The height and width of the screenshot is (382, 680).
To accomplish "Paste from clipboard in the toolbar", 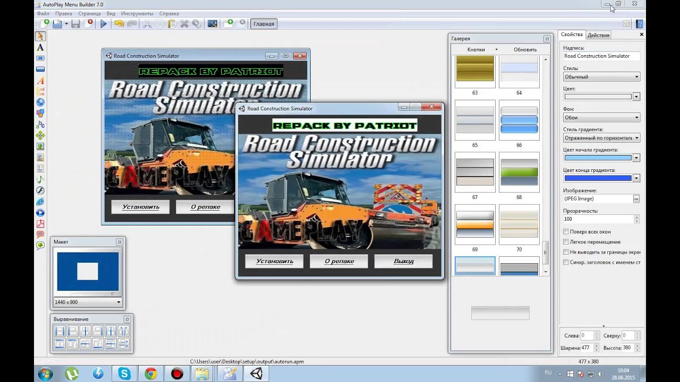I will pos(172,23).
